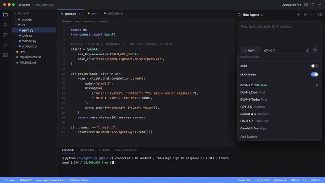Image resolution: width=325 pixels, height=183 pixels.
Task: Open agent.py in explorer tree
Action: (34, 30)
